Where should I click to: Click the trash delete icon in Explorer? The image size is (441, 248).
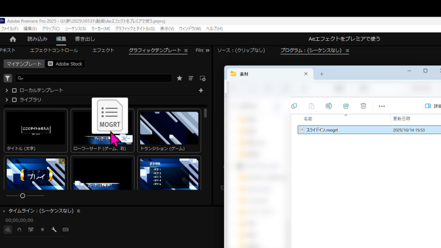[x=363, y=106]
